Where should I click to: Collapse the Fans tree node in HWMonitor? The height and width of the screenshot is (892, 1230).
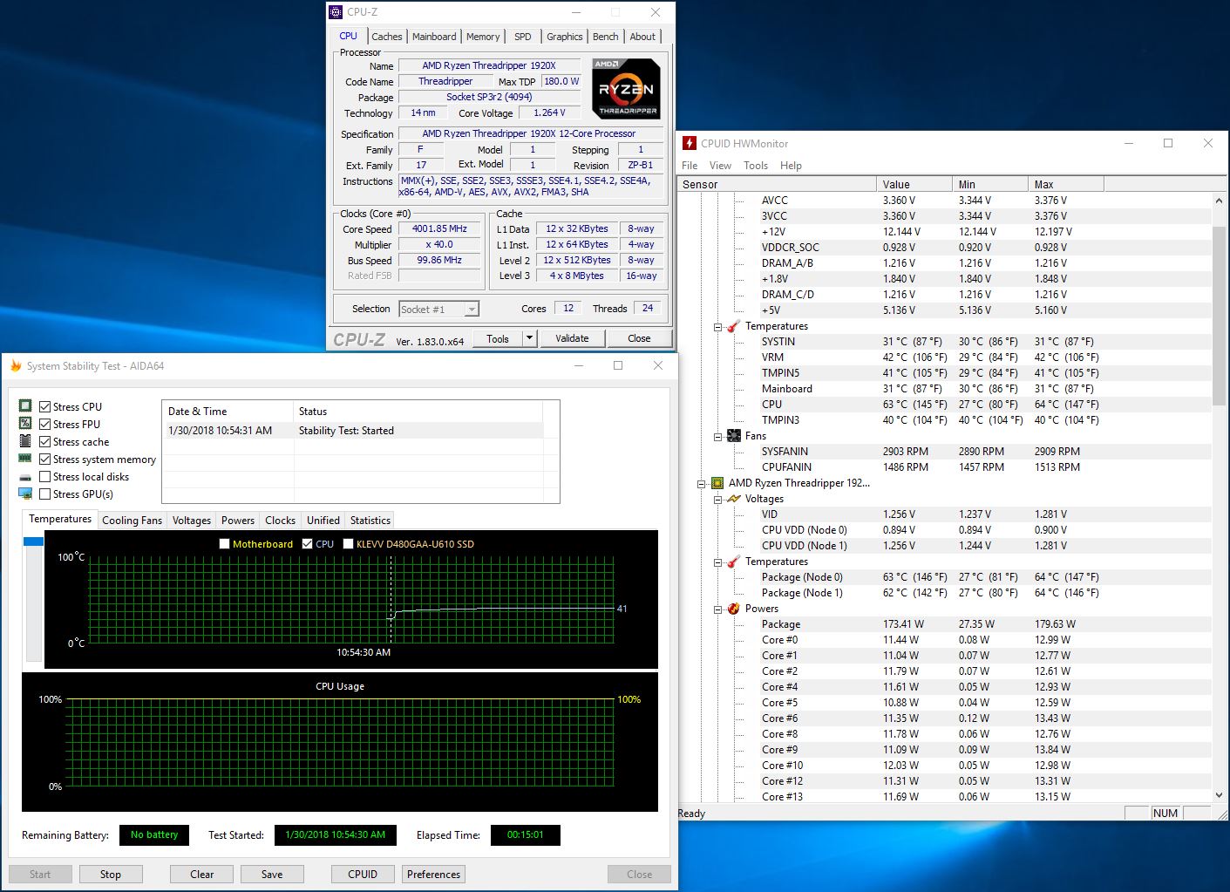717,436
